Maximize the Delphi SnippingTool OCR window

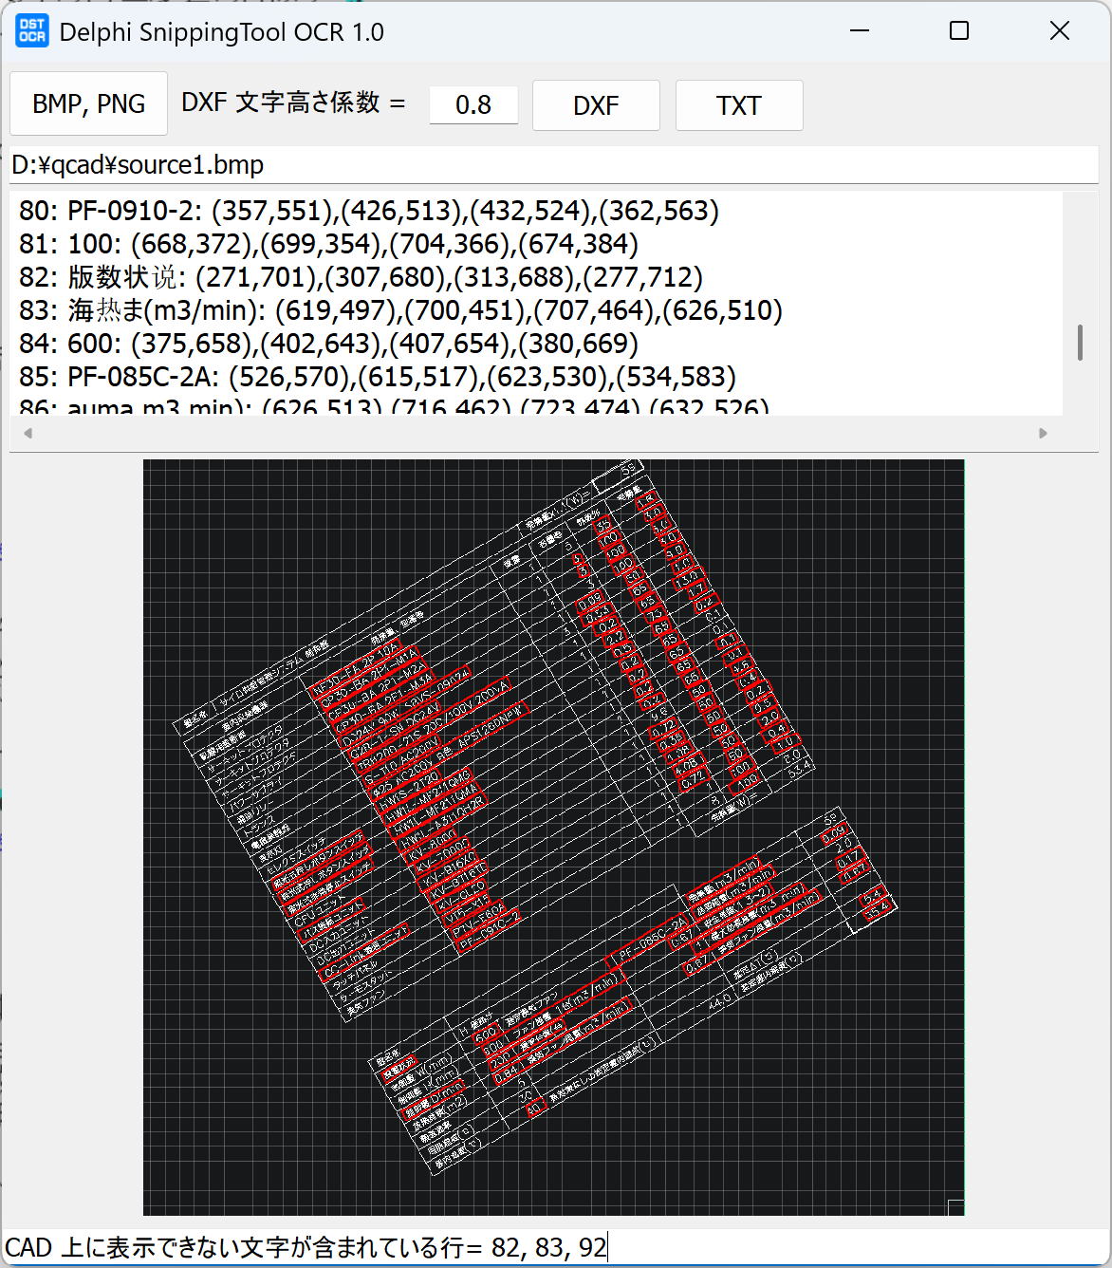(x=959, y=31)
